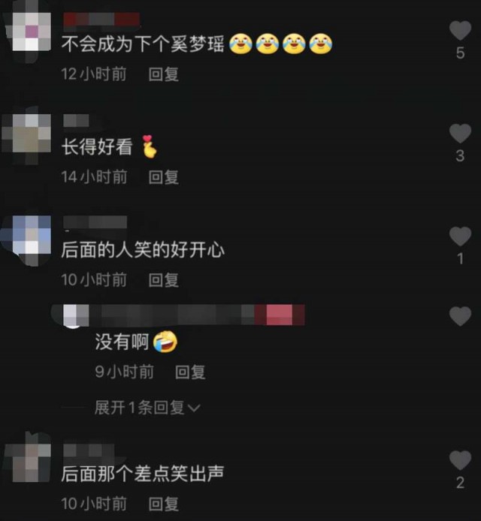
Task: Open username above 不会成为下个奚梦瑶 comment
Action: [101, 20]
